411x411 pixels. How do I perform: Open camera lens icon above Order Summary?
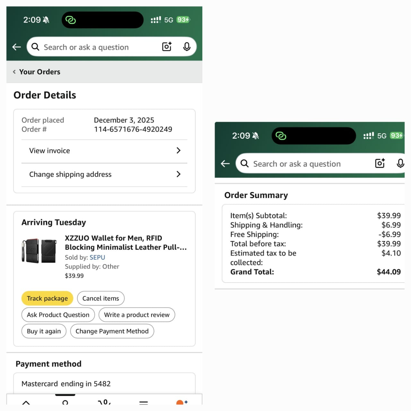pyautogui.click(x=380, y=163)
